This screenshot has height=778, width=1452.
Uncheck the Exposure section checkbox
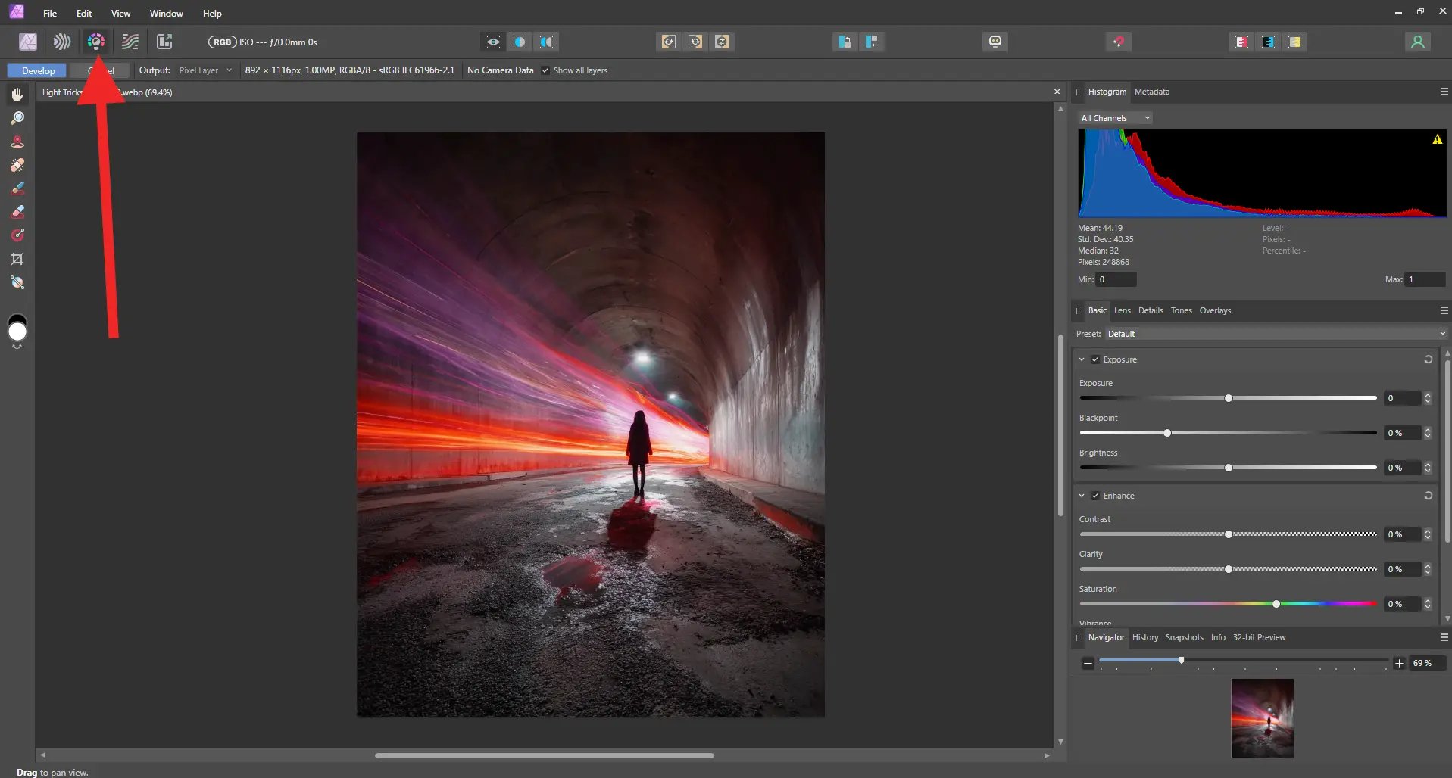[x=1095, y=359]
